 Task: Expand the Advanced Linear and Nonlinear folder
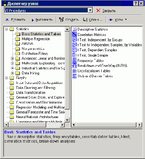pyautogui.click(x=12, y=58)
